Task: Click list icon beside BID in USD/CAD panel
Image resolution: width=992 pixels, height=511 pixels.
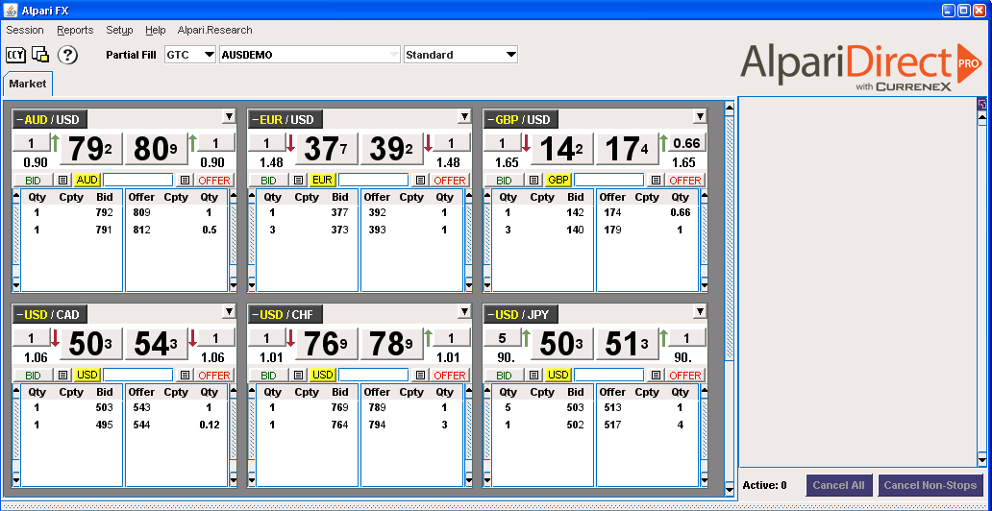Action: [x=62, y=375]
